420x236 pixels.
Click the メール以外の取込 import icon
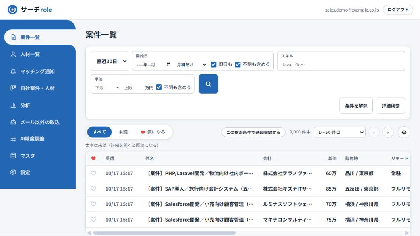click(x=13, y=122)
